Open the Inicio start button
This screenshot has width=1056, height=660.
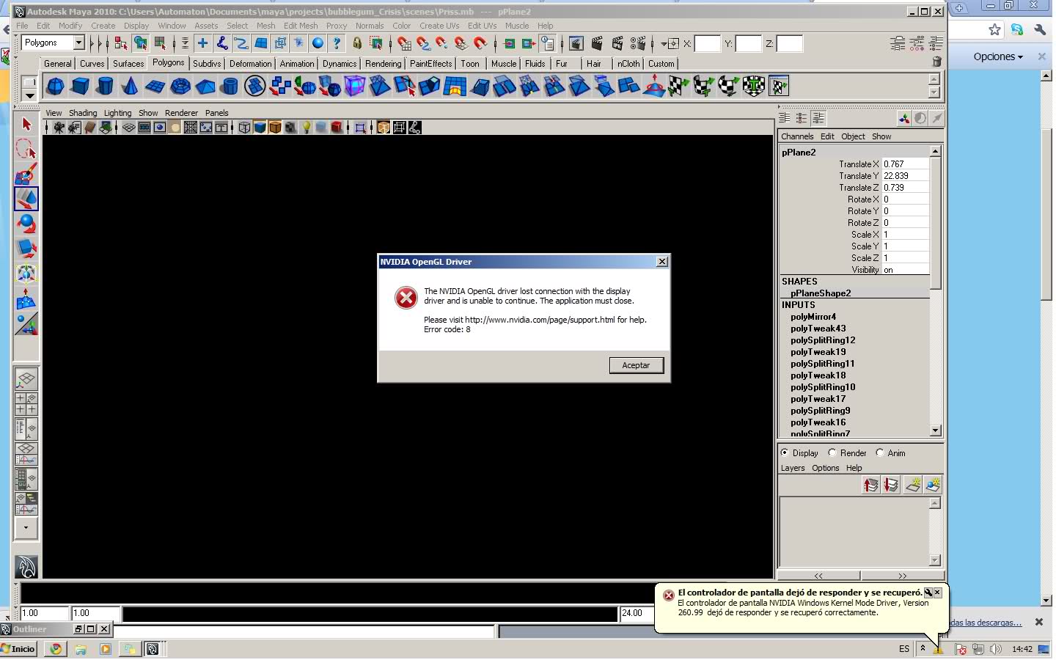(x=19, y=649)
